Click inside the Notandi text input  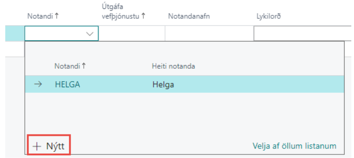click(53, 34)
